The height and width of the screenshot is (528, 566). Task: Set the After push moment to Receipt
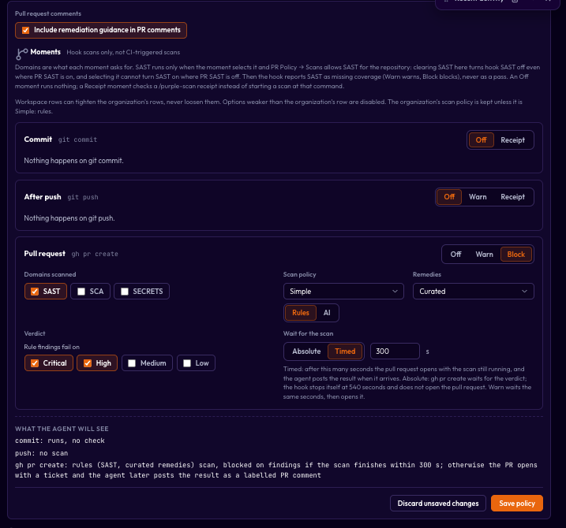(x=512, y=197)
